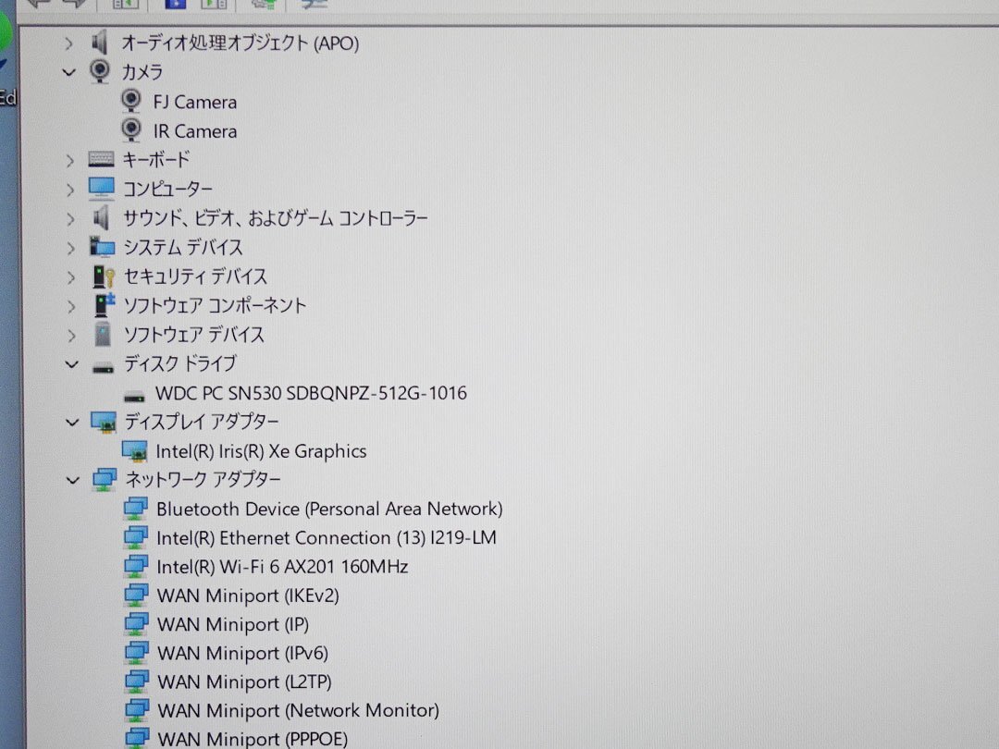Select the カメラ category label
The height and width of the screenshot is (749, 999).
pos(142,72)
